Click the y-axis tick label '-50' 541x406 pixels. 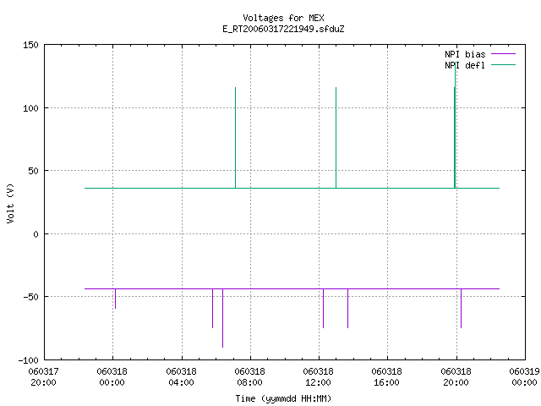(x=30, y=297)
